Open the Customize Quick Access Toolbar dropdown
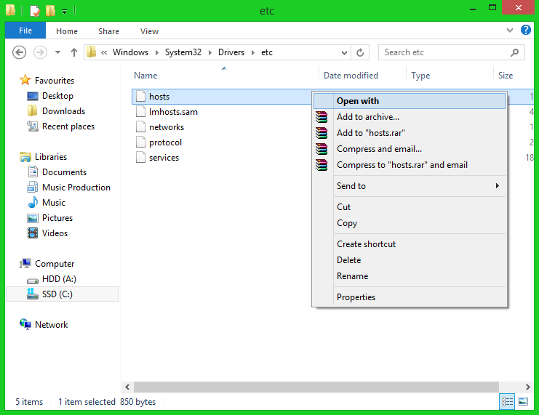The width and height of the screenshot is (539, 415). pyautogui.click(x=64, y=12)
